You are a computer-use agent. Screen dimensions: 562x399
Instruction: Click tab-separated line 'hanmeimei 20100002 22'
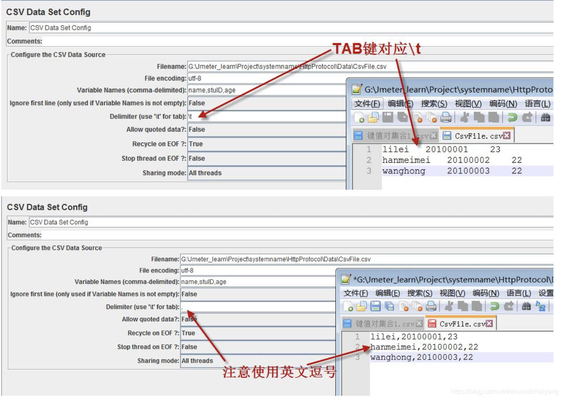point(452,160)
